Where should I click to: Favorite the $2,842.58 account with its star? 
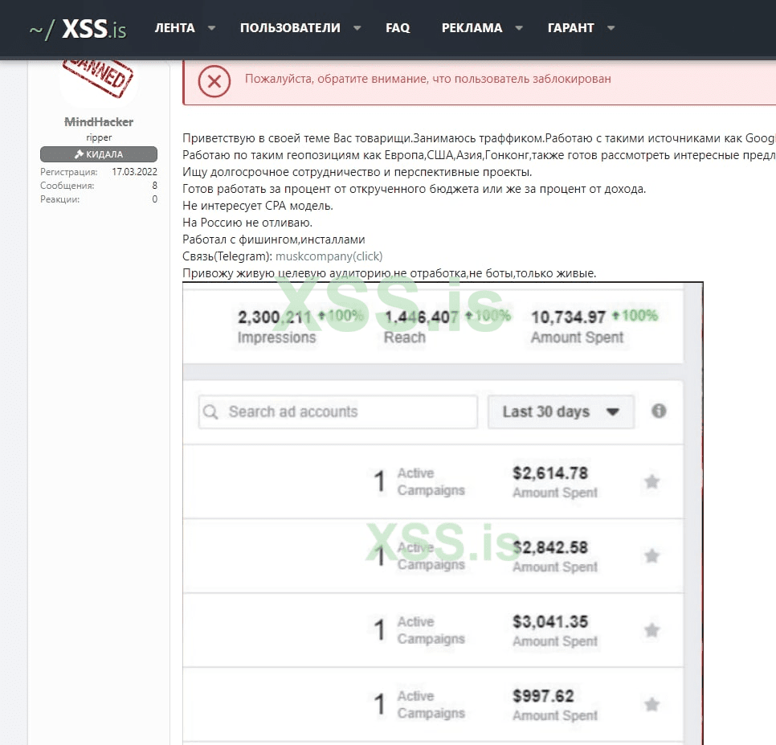pos(652,556)
